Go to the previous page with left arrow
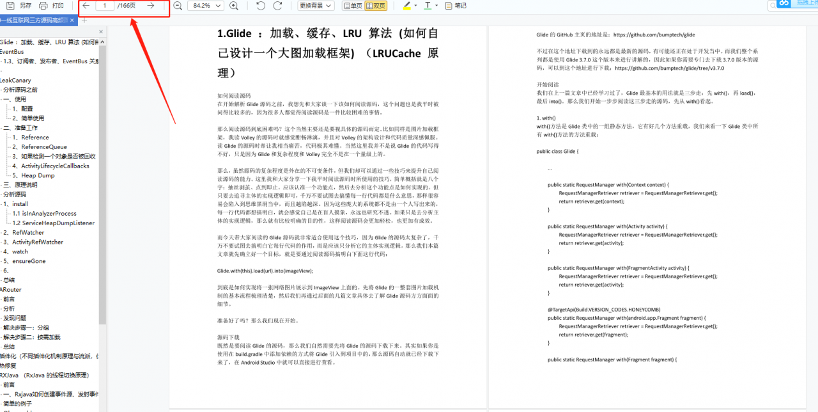Image resolution: width=818 pixels, height=412 pixels. point(86,6)
